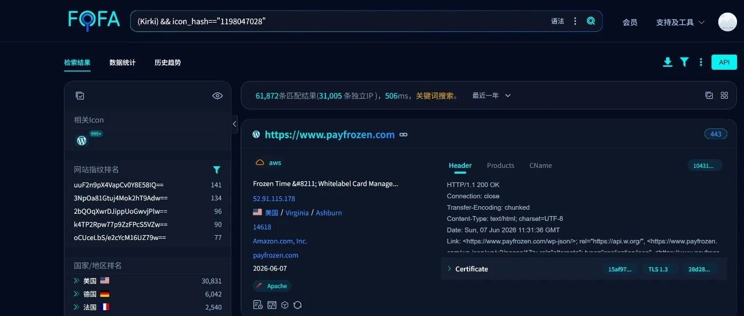Image resolution: width=744 pixels, height=316 pixels.
Task: Click the API button
Action: (724, 62)
